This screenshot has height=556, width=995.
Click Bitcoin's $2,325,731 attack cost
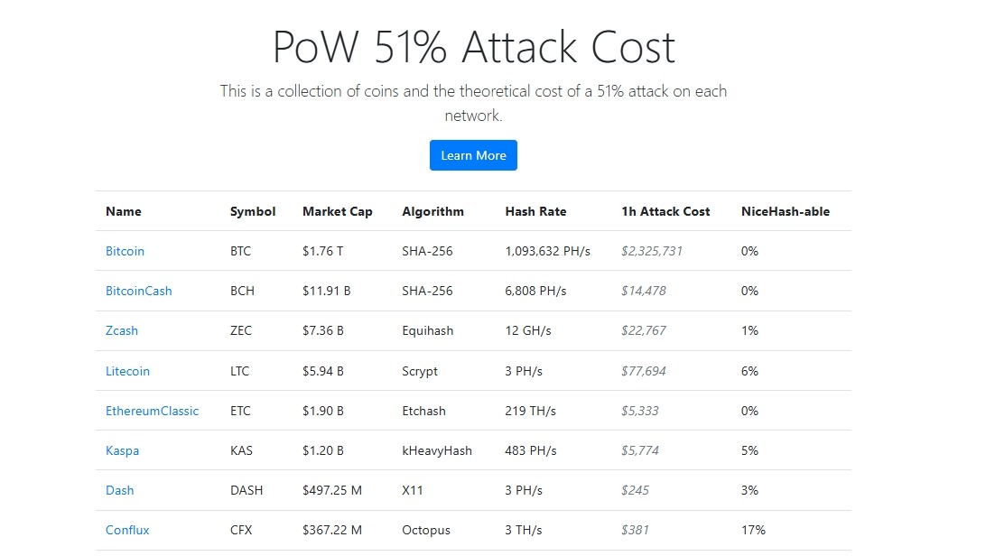coord(651,251)
